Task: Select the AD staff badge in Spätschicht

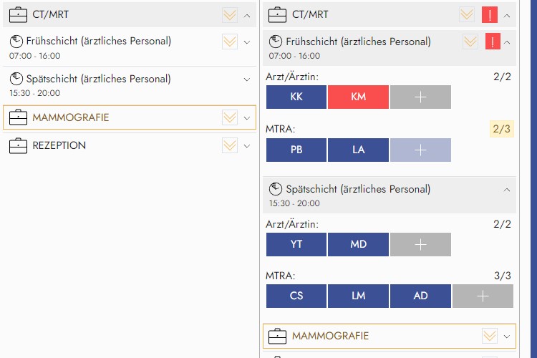Action: click(x=420, y=296)
